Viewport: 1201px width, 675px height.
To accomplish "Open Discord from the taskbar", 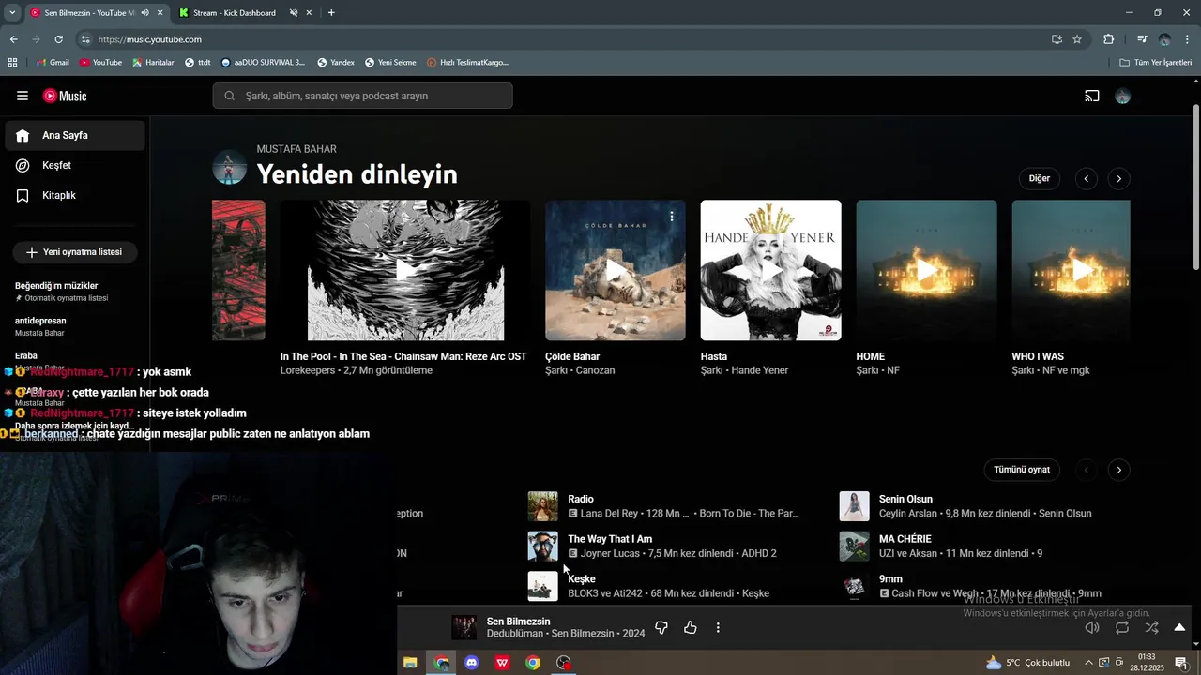I will point(472,663).
